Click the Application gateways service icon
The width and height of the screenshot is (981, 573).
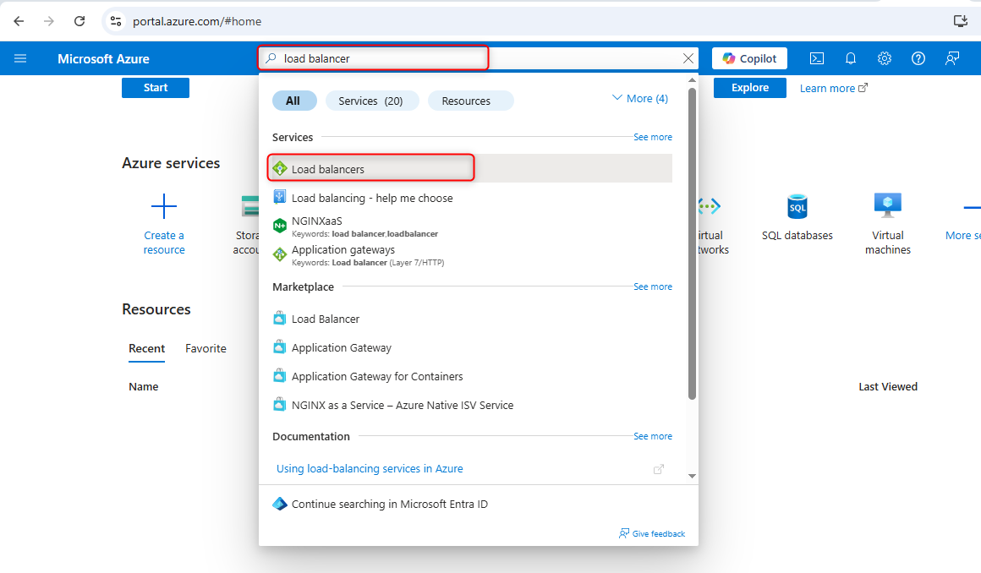coord(280,254)
